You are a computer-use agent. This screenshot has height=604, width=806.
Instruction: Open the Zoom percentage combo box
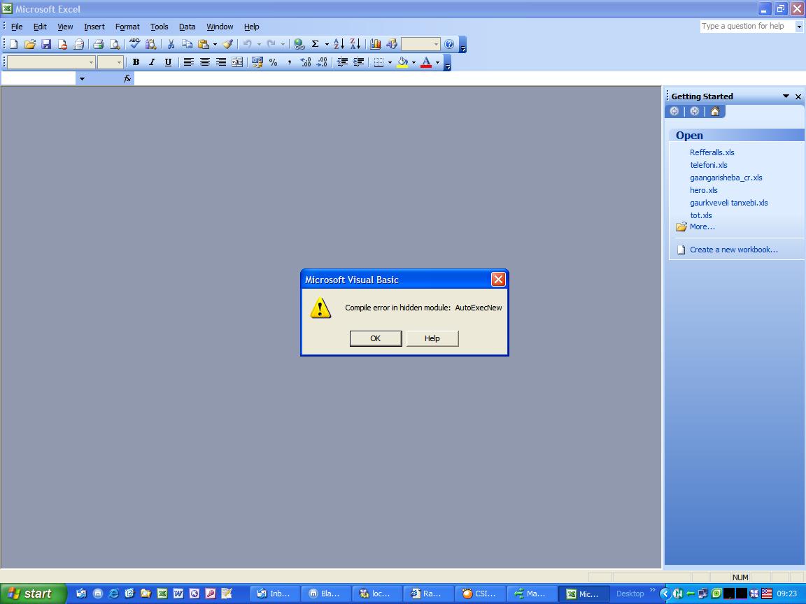[x=420, y=44]
